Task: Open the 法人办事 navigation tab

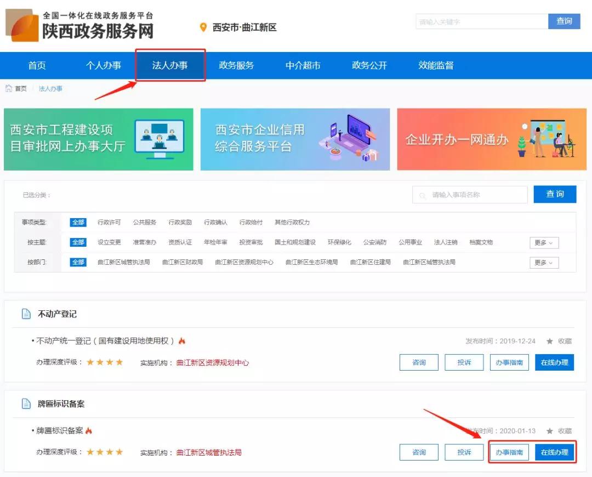Action: coord(170,65)
